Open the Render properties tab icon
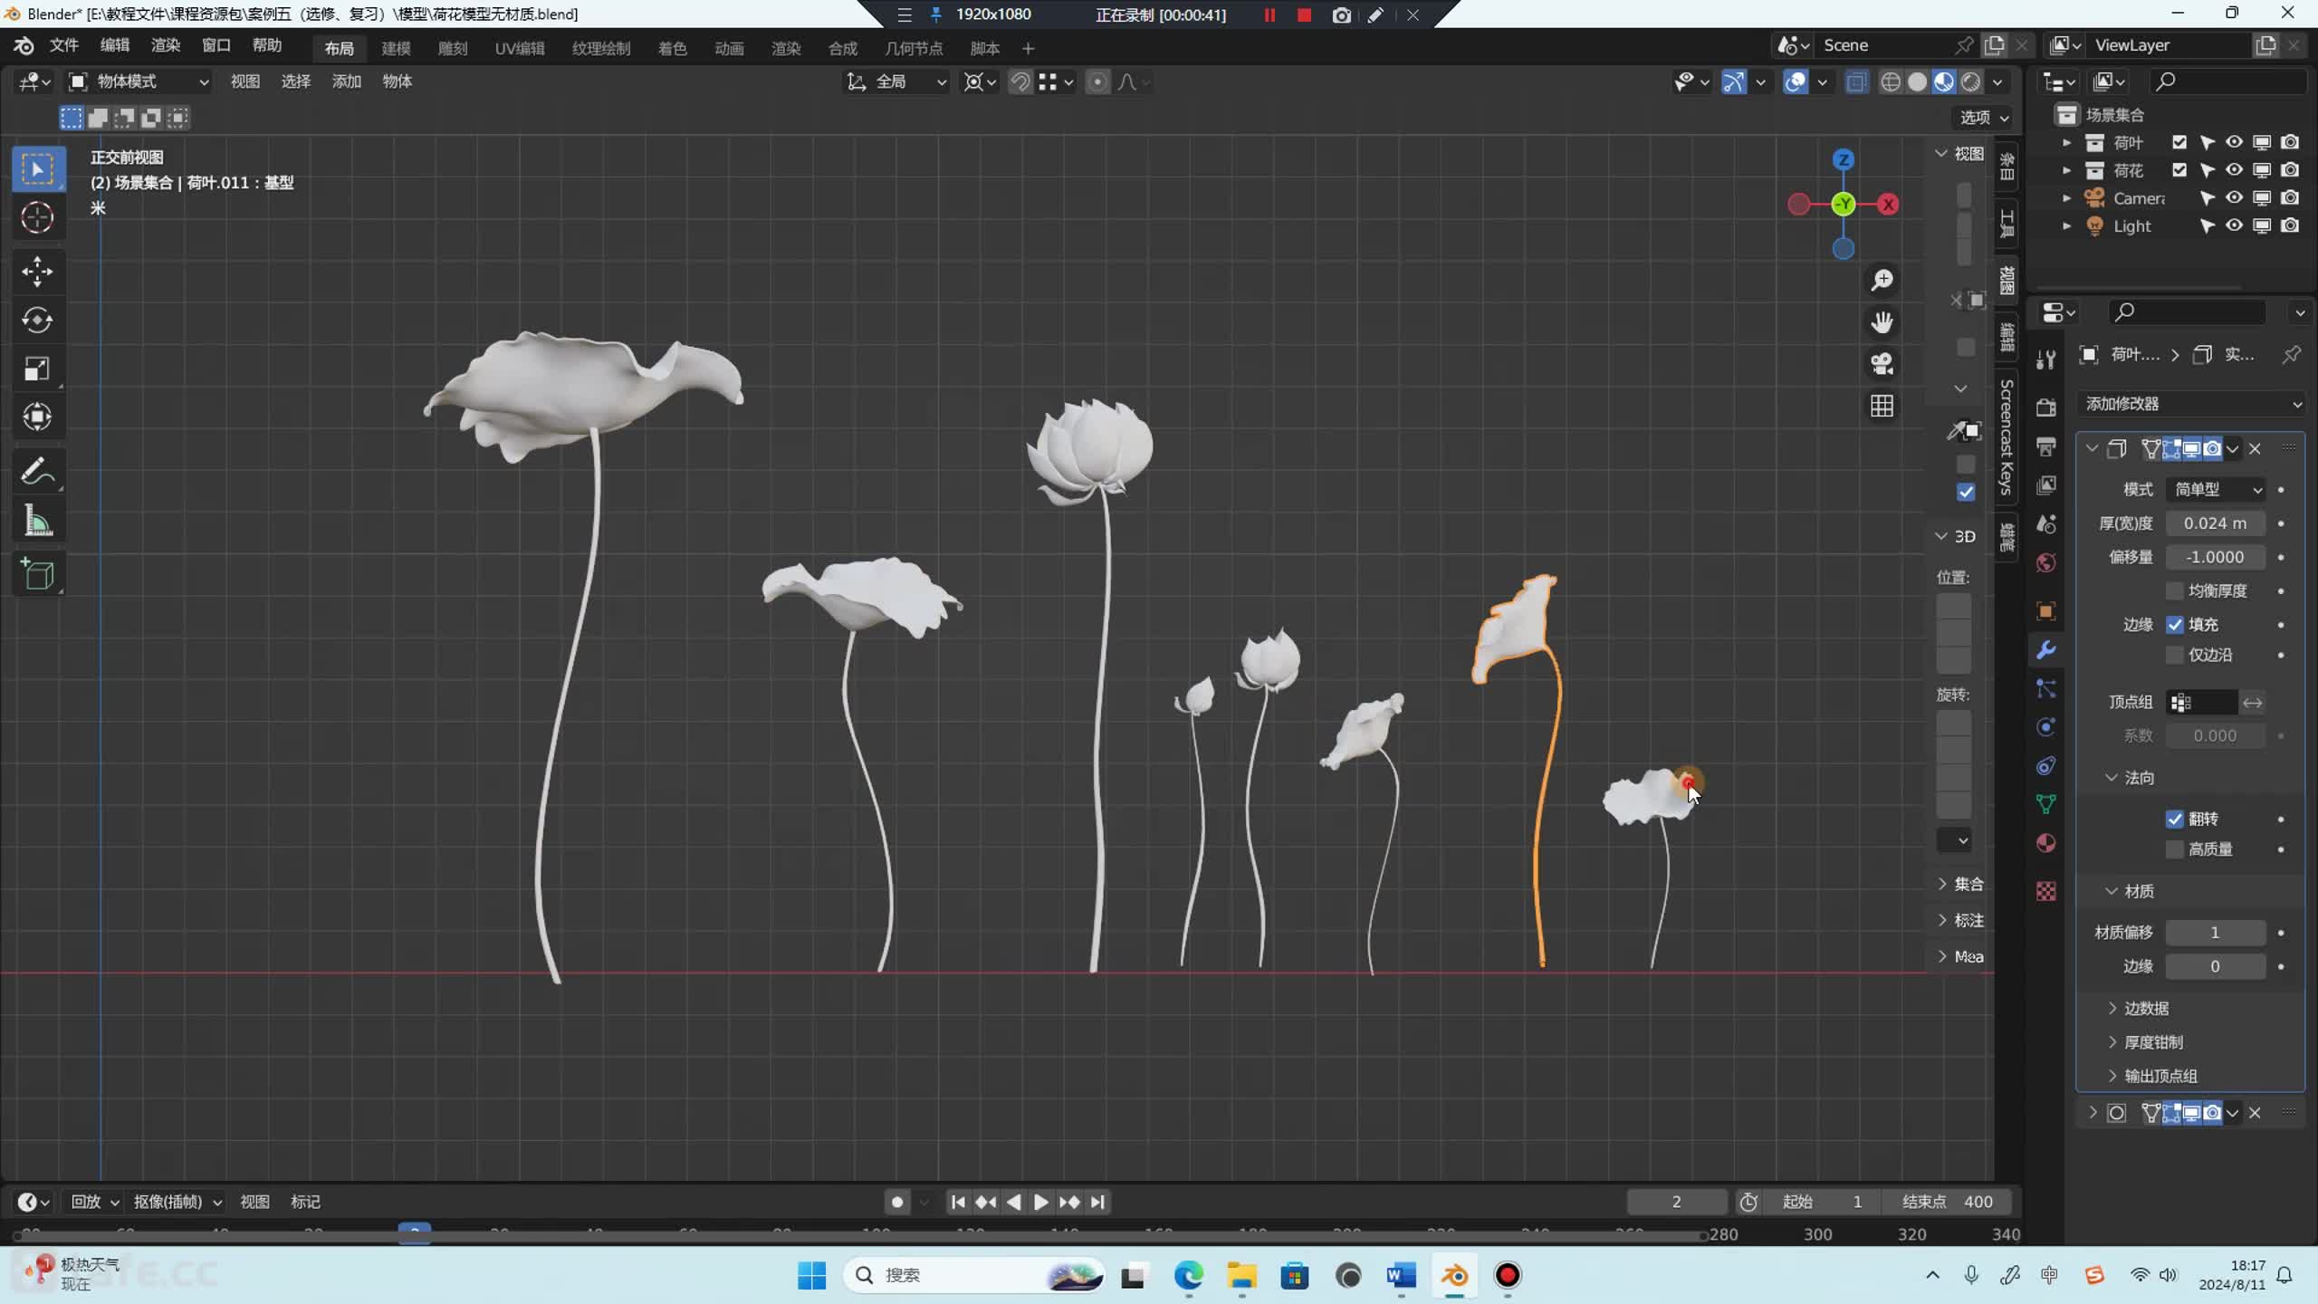This screenshot has height=1304, width=2318. 2046,407
